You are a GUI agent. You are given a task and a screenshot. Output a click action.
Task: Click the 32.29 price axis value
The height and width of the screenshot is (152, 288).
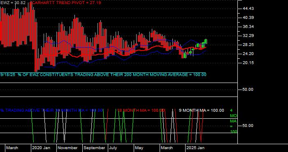(x=248, y=36)
